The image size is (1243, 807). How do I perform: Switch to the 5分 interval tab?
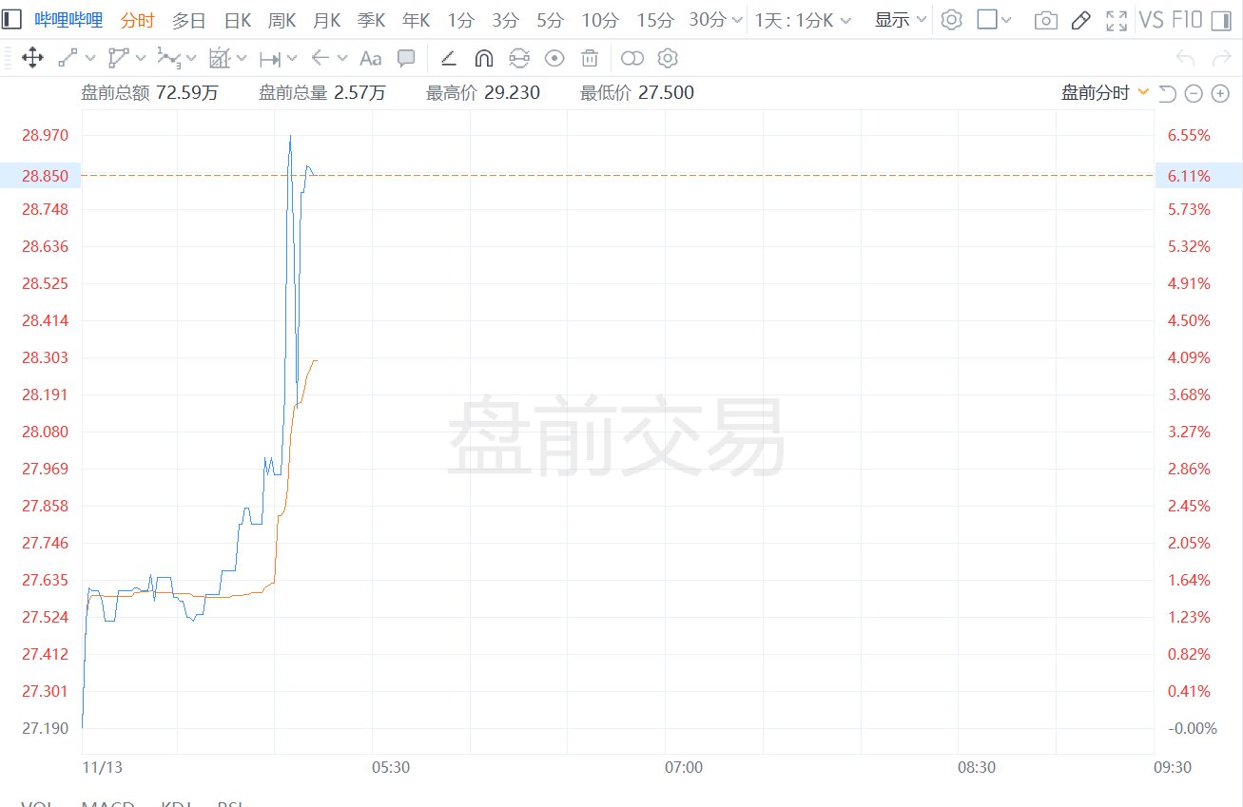549,20
